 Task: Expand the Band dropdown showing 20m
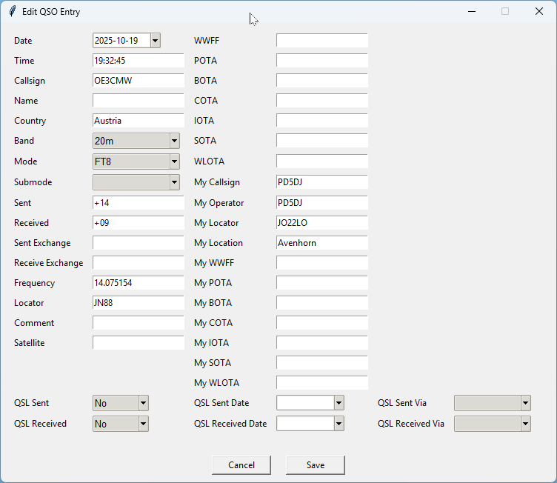[174, 141]
